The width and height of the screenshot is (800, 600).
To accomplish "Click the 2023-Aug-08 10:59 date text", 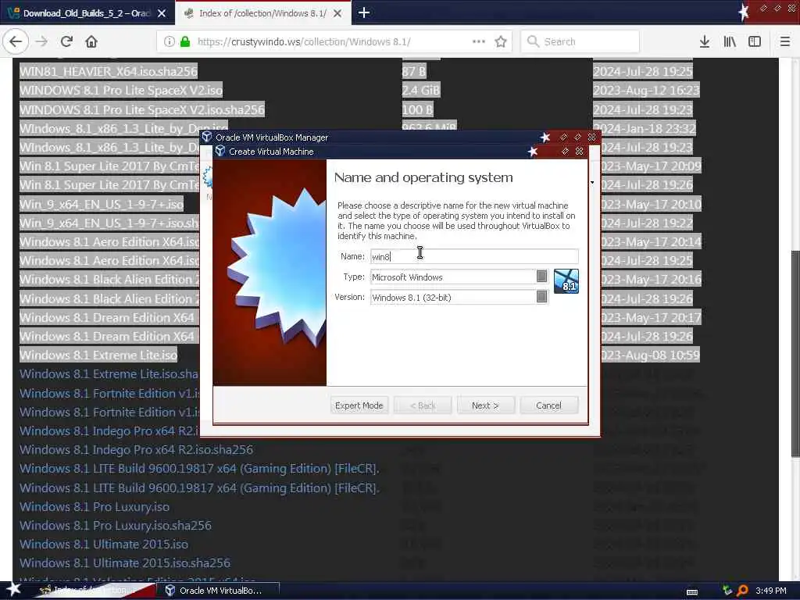I will [x=650, y=355].
